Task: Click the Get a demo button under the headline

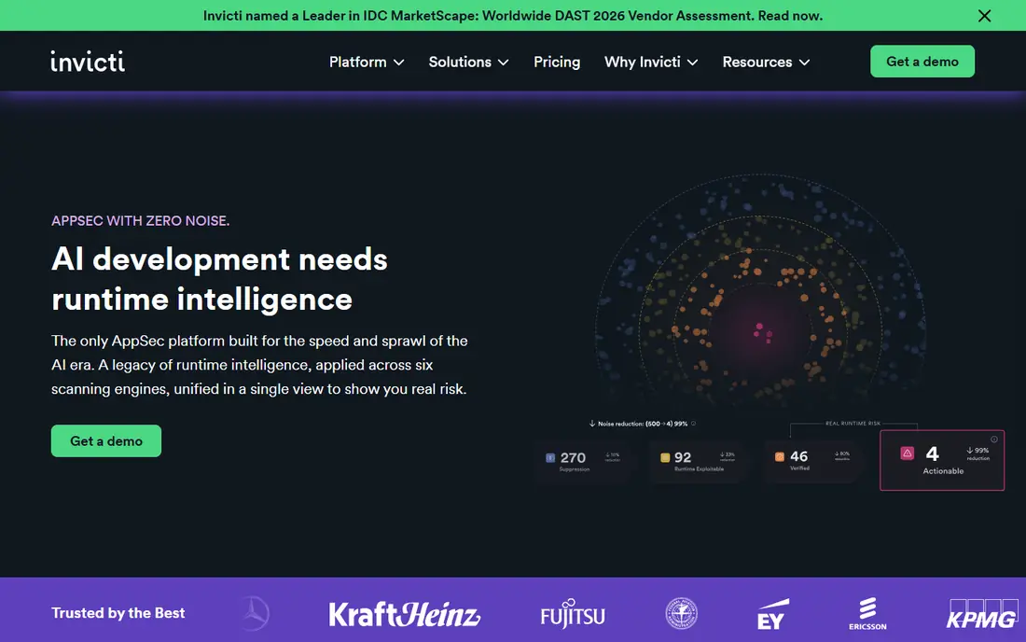Action: coord(106,440)
